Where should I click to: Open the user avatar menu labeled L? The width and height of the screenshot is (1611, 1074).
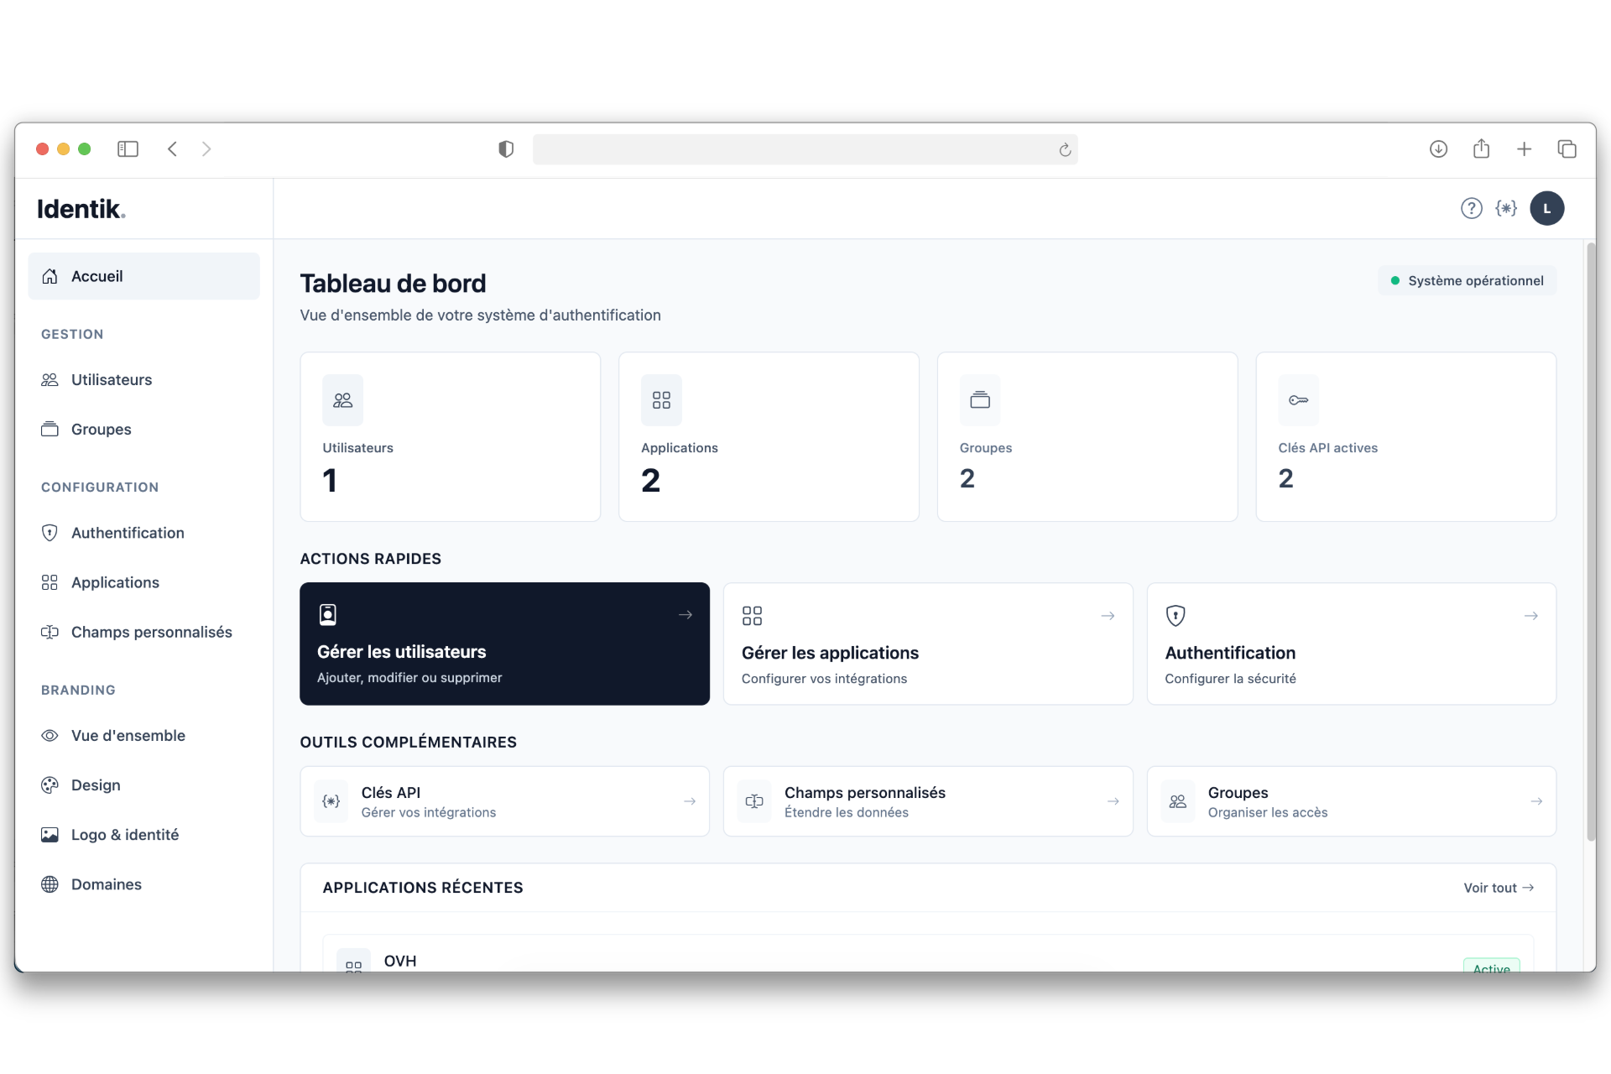tap(1546, 208)
